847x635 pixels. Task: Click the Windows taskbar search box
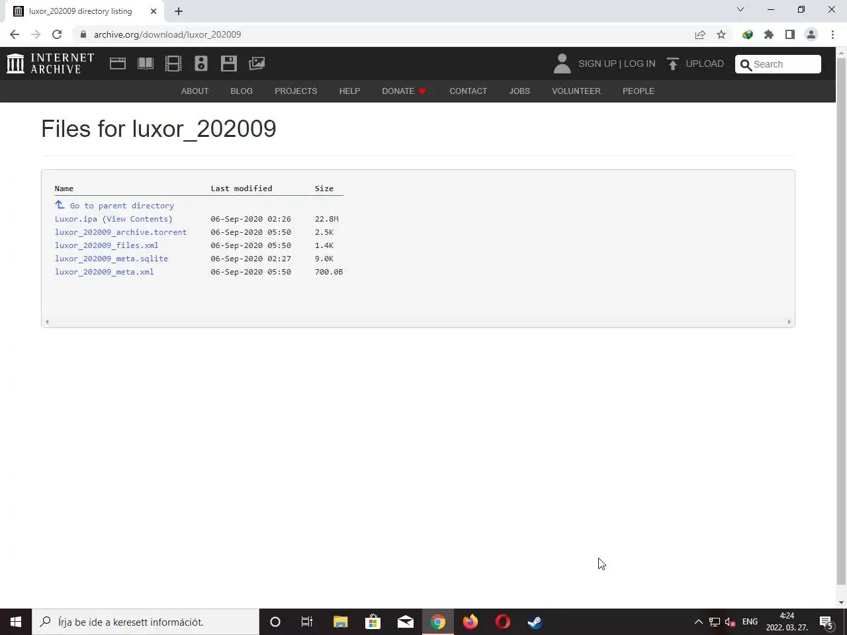146,622
